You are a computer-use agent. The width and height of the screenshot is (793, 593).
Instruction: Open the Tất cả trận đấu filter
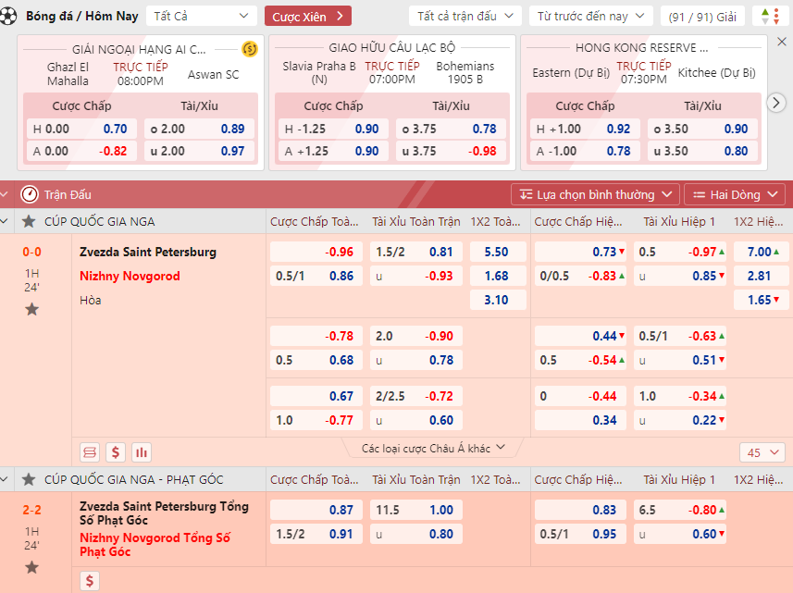(x=465, y=17)
